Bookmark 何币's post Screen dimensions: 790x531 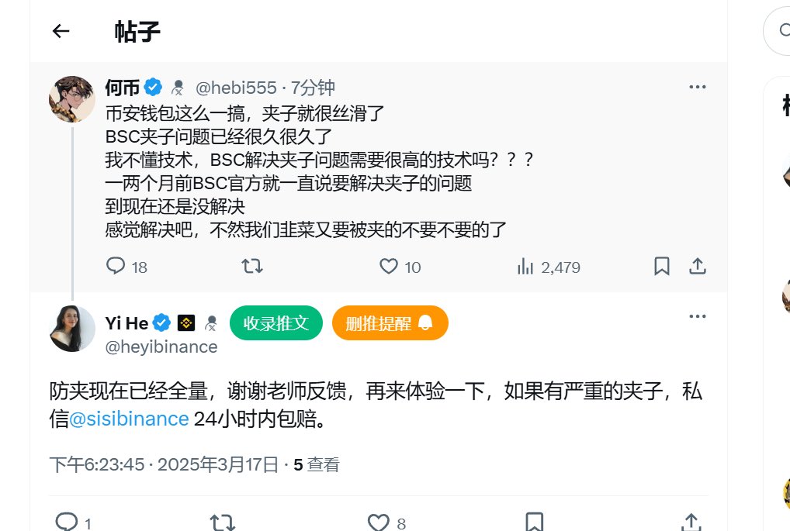tap(661, 266)
